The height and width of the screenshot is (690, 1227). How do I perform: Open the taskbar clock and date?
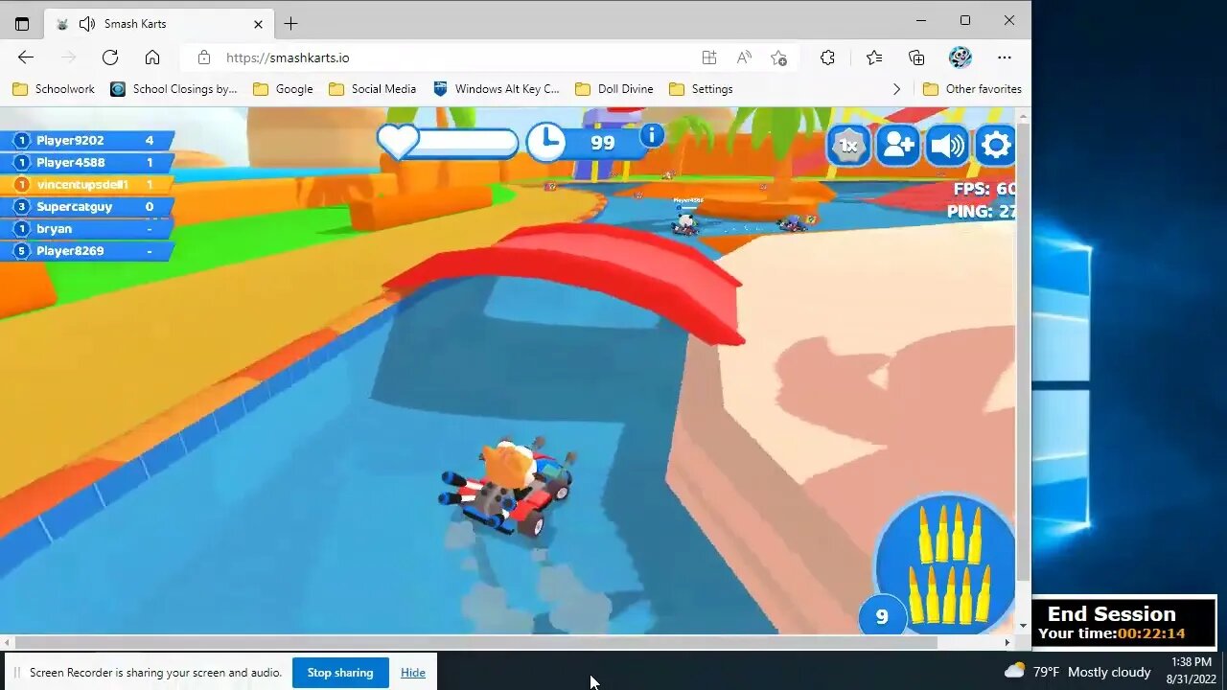1192,671
